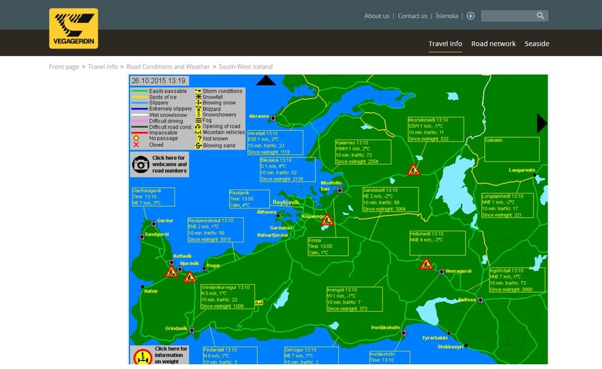Click the Reykjavík weather station box
This screenshot has height=369, width=602.
pyautogui.click(x=249, y=199)
